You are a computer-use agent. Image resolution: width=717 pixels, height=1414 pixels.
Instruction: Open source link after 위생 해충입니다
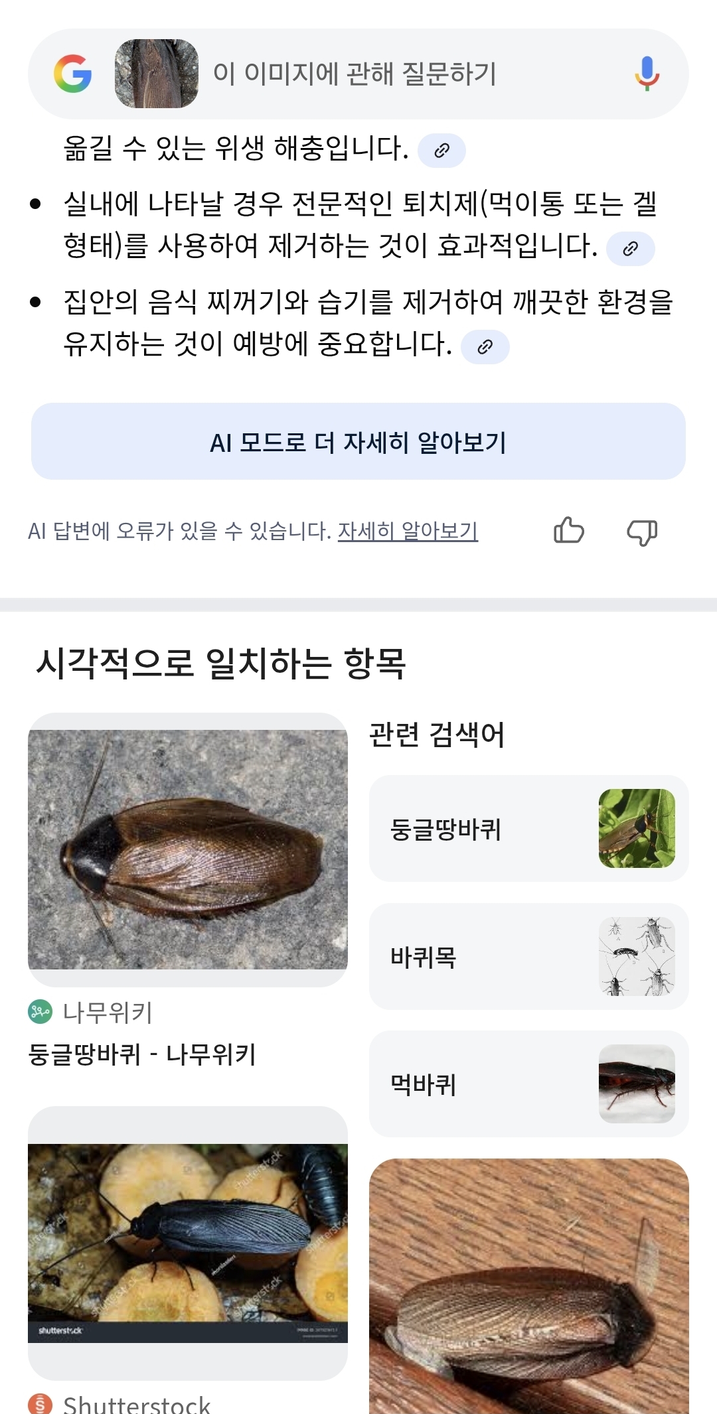pyautogui.click(x=441, y=151)
